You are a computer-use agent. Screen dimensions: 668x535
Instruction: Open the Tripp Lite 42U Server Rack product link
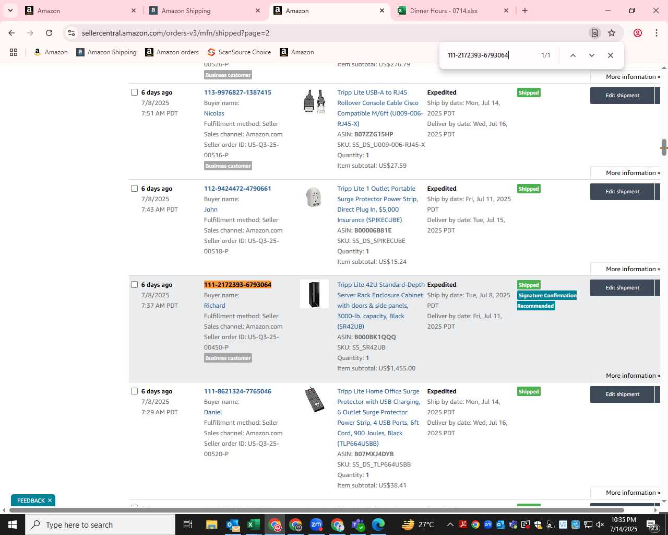point(380,306)
